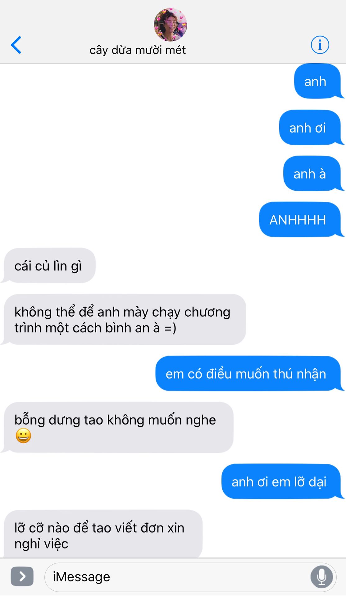Tap the microphone dictation icon
Image resolution: width=346 pixels, height=596 pixels.
(x=322, y=577)
